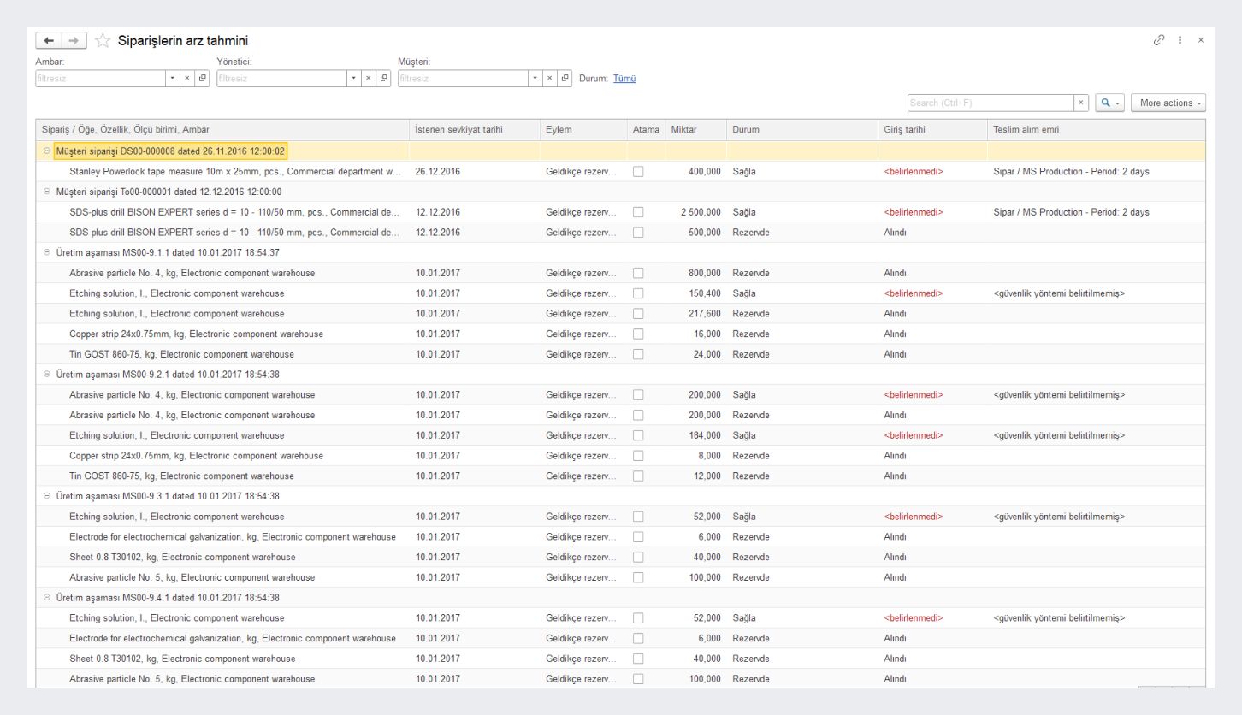
Task: Clear the Ambar filter with its X
Action: (188, 79)
